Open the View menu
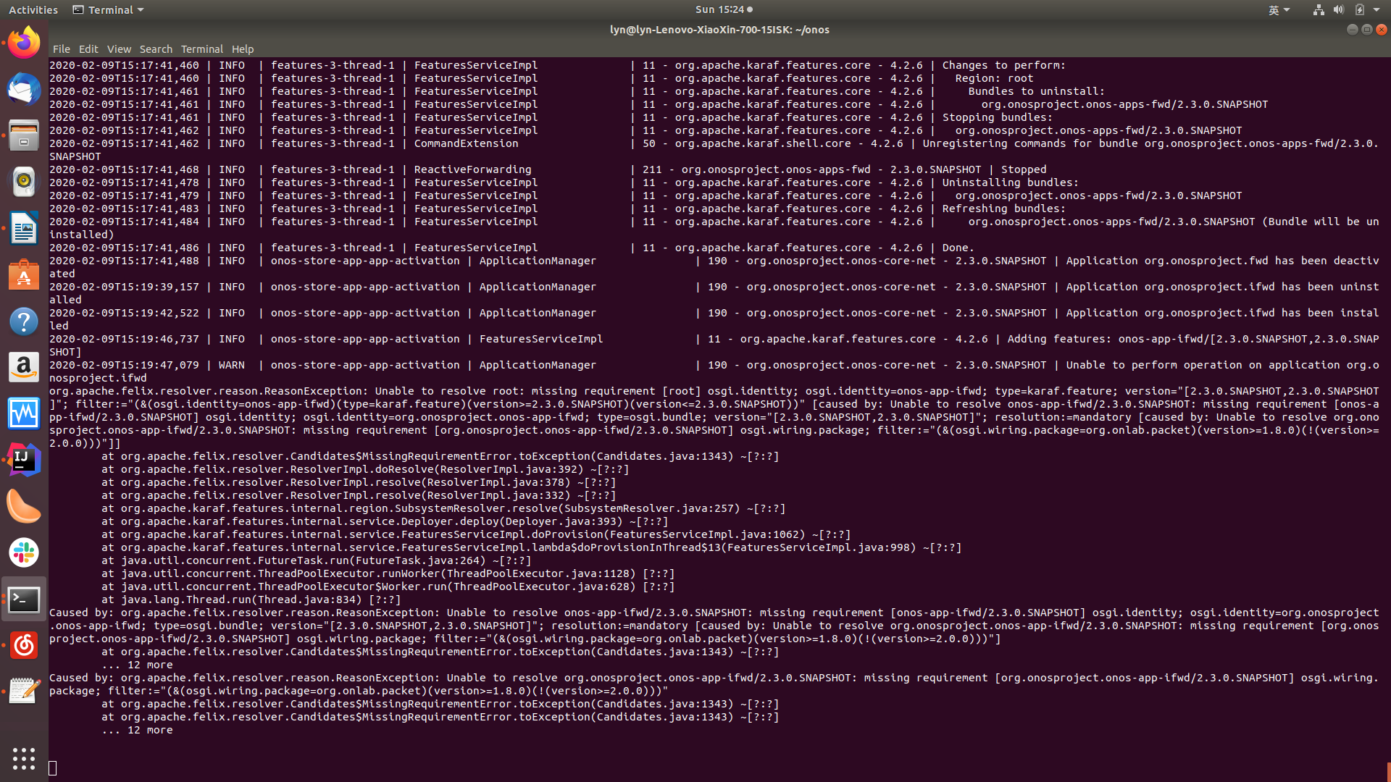Screen dimensions: 1391x782 (119, 49)
